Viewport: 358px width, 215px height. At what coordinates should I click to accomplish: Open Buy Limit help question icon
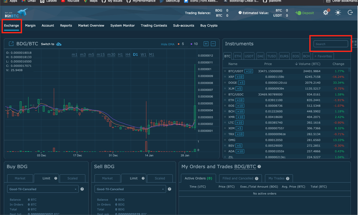56,178
